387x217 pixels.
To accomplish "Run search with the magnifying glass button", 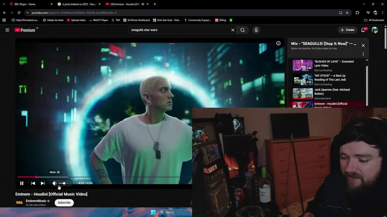I will click(x=242, y=30).
